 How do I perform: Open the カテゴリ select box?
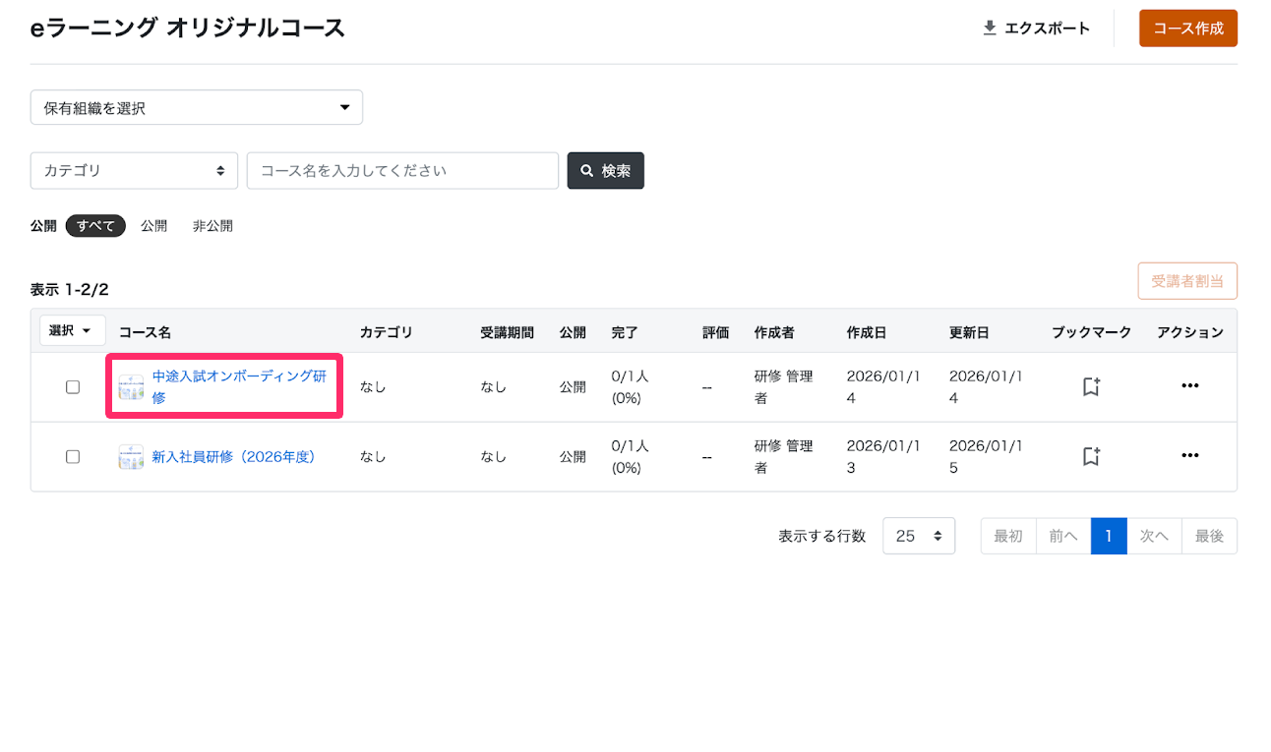pos(134,170)
